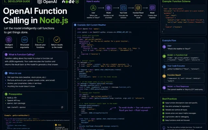Click the step 5 badge next to Model → Final Response
Image resolution: width=208 pixels, height=130 pixels.
click(x=164, y=88)
